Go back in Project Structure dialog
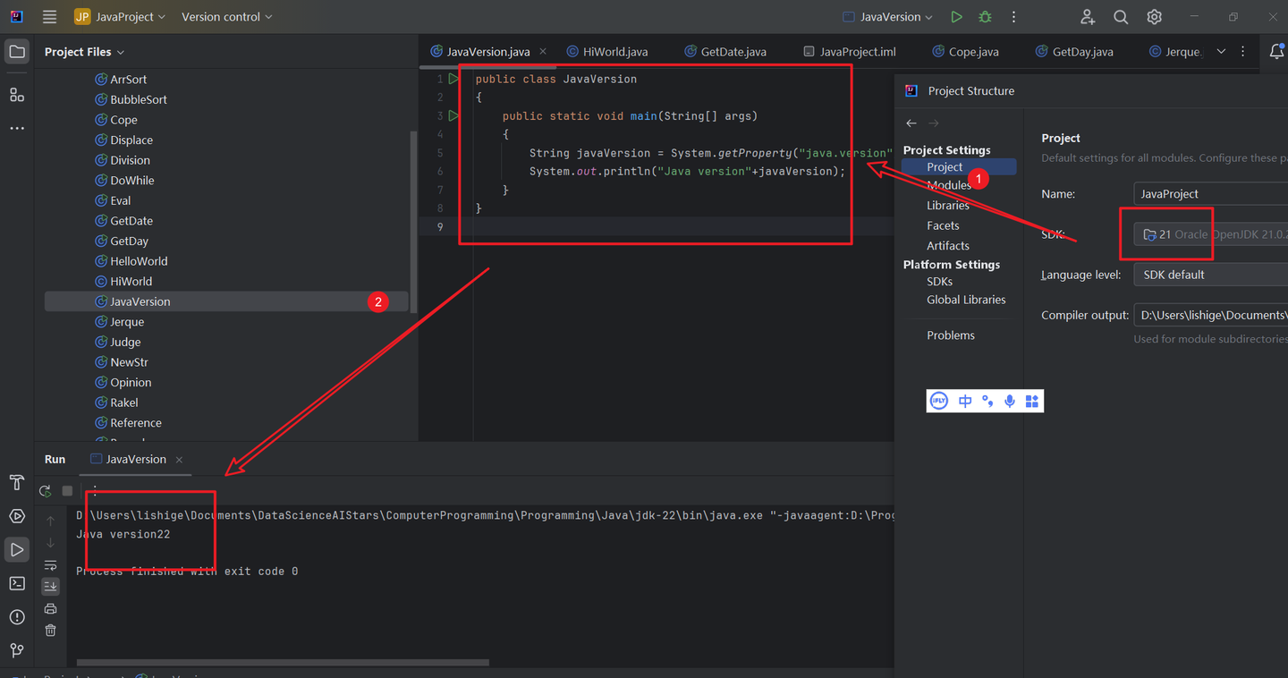 click(911, 123)
